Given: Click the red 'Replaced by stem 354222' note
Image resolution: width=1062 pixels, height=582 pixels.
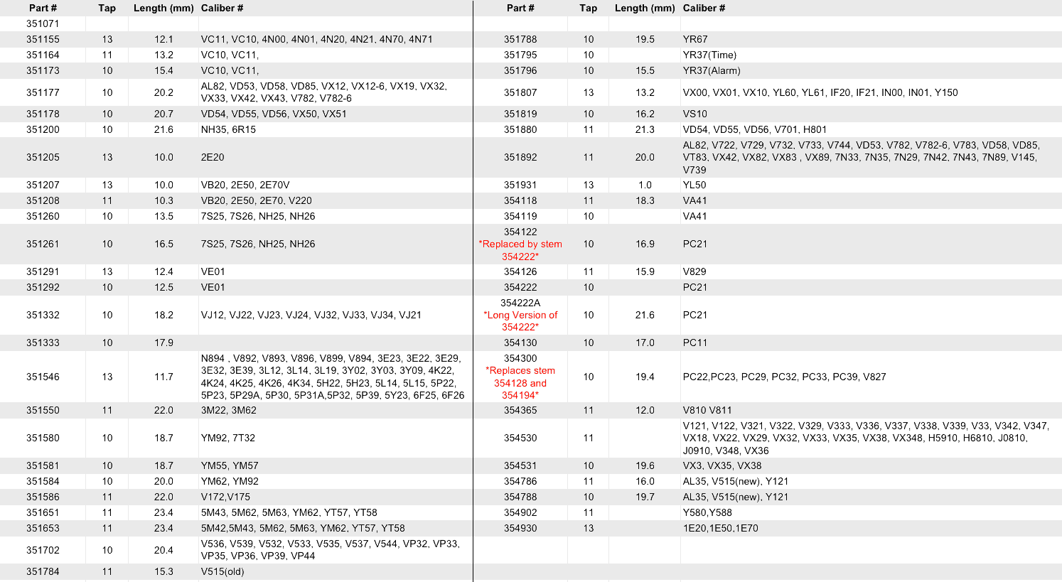Looking at the screenshot, I should click(x=520, y=250).
